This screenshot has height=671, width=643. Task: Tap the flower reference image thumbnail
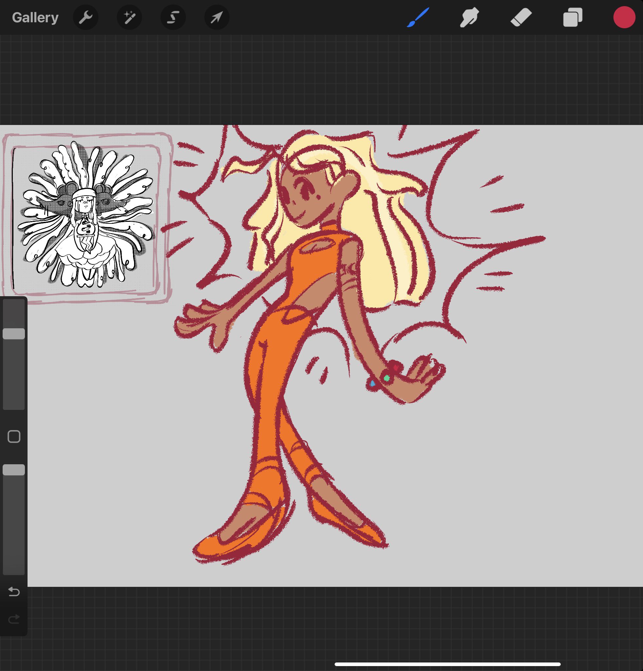click(86, 216)
